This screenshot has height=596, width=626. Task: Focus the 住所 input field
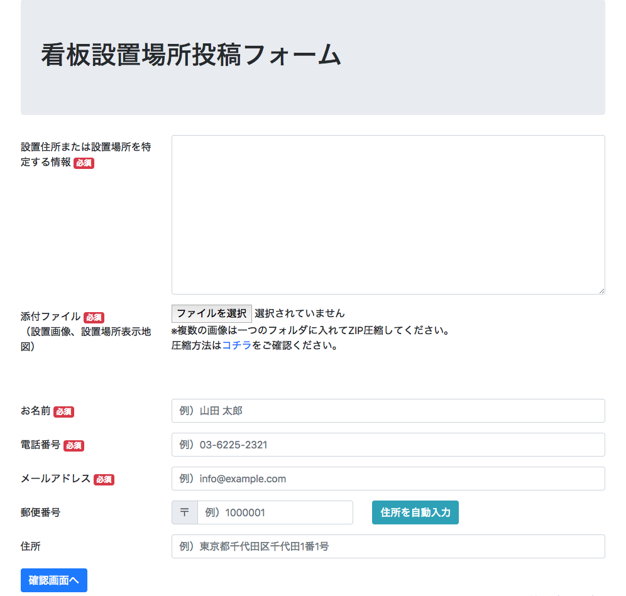coord(388,546)
